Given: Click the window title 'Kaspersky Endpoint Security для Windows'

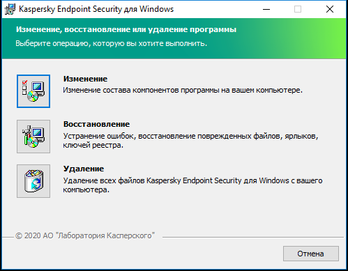Looking at the screenshot, I should pyautogui.click(x=96, y=9).
